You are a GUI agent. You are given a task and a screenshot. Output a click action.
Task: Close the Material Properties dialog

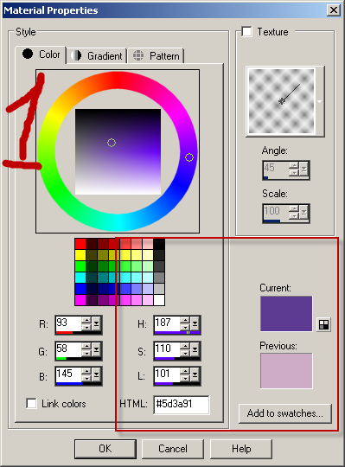tap(334, 10)
